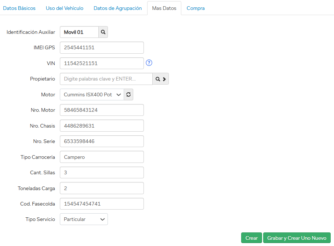This screenshot has width=334, height=246.
Task: Click the Propietario keyword search field
Action: coord(106,79)
